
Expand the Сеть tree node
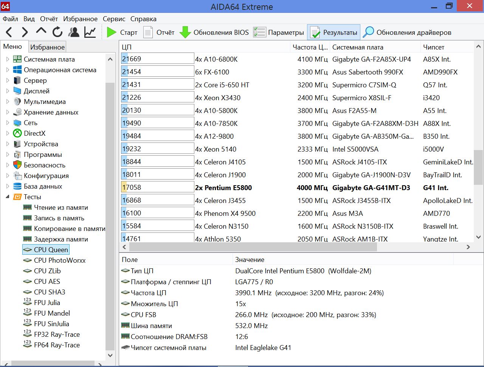point(8,123)
